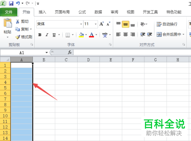Click the select-all corner of the sheet

click(5, 59)
